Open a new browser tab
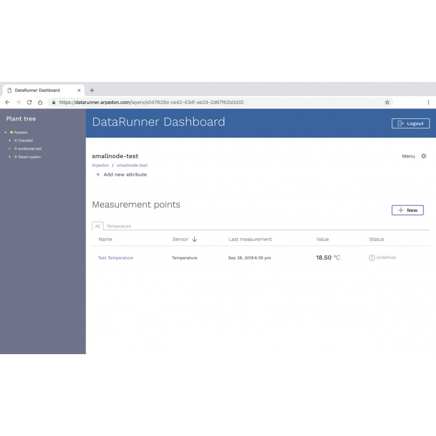 [x=92, y=90]
